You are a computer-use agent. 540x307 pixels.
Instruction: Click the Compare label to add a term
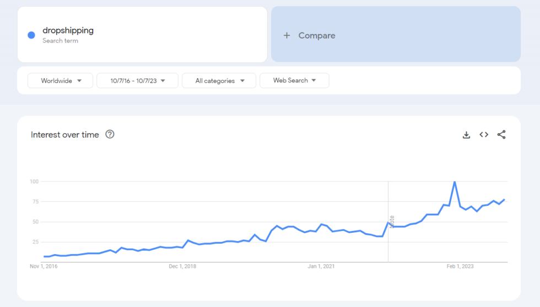[317, 35]
